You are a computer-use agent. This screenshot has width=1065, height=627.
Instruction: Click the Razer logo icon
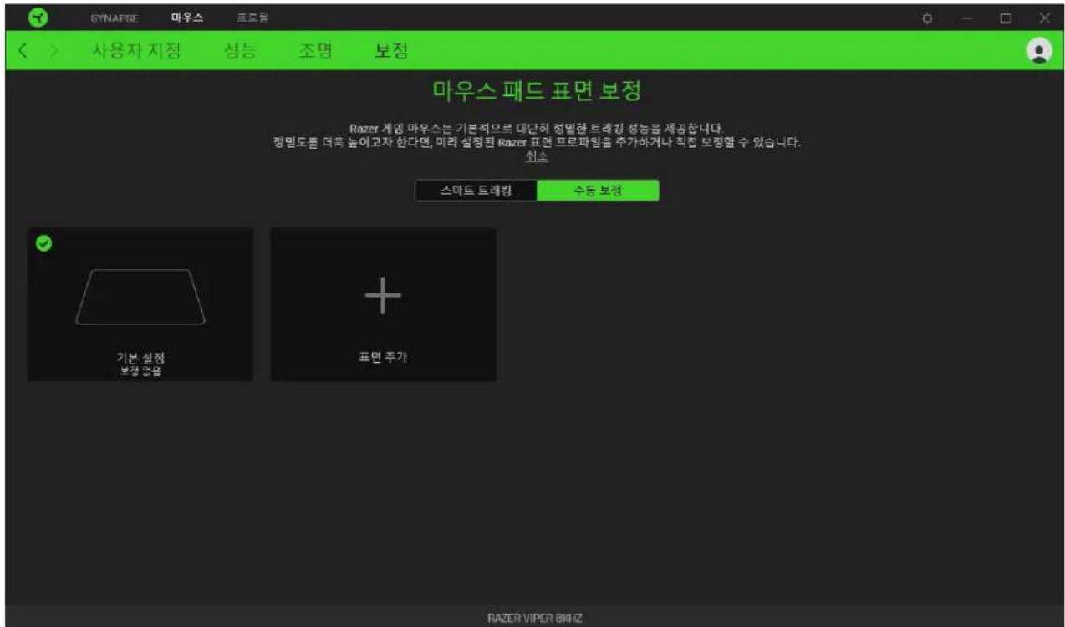pyautogui.click(x=38, y=18)
